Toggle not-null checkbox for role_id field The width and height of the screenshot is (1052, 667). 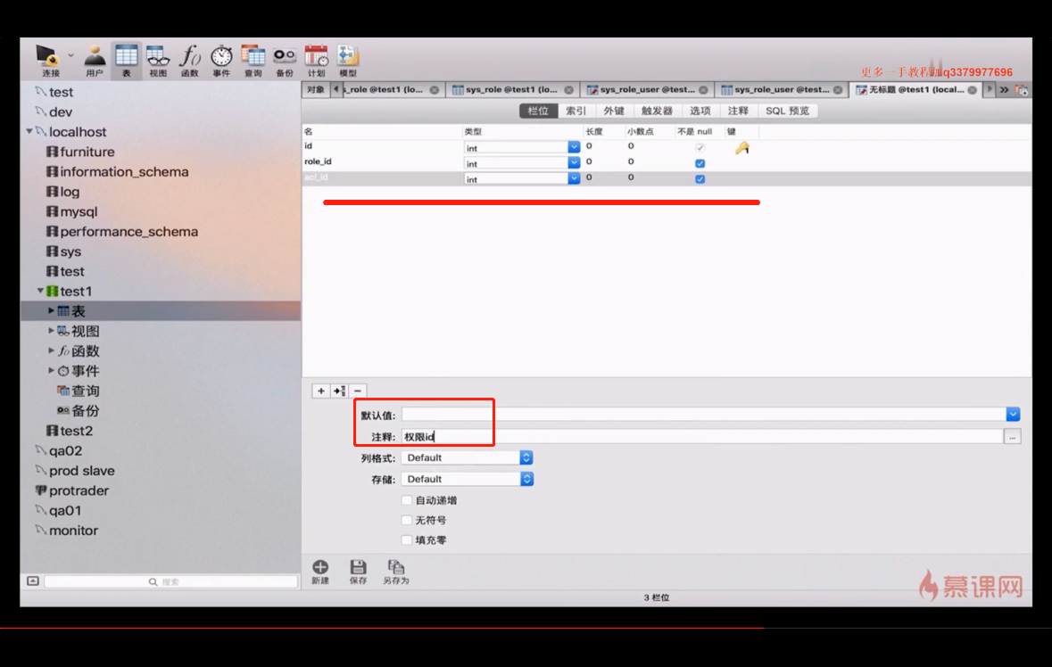[x=700, y=163]
